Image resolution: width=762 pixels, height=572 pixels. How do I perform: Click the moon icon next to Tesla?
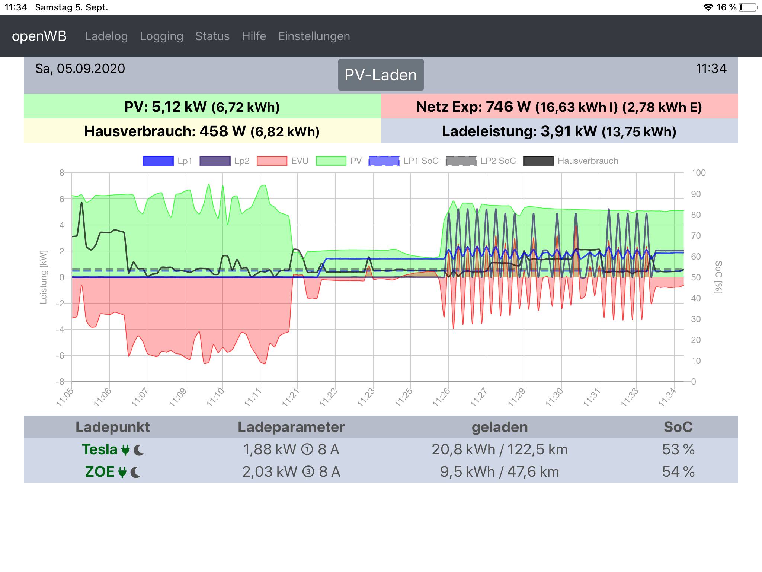(138, 450)
